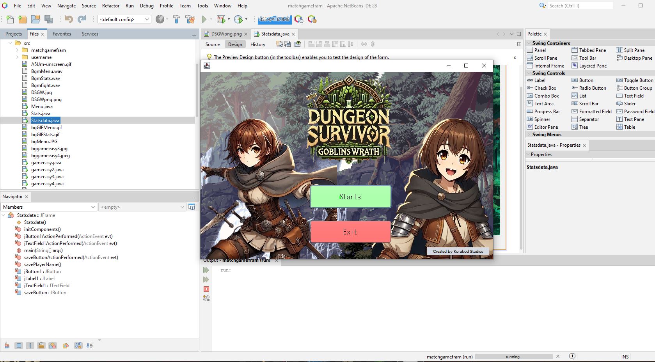
Task: Expand the matchgamefram folder
Action: 17,50
